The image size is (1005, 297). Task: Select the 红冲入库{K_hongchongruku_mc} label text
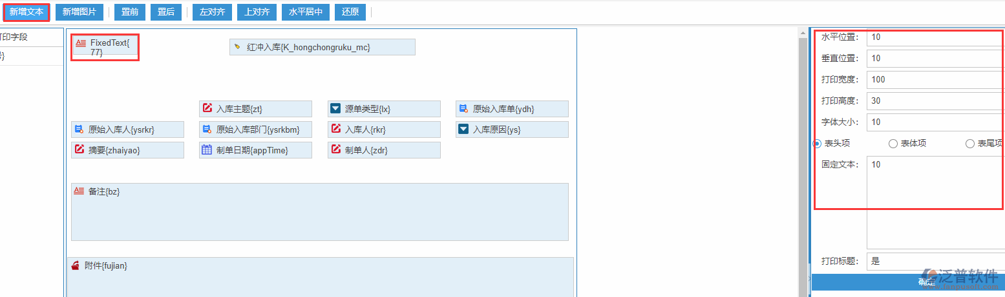click(x=308, y=47)
